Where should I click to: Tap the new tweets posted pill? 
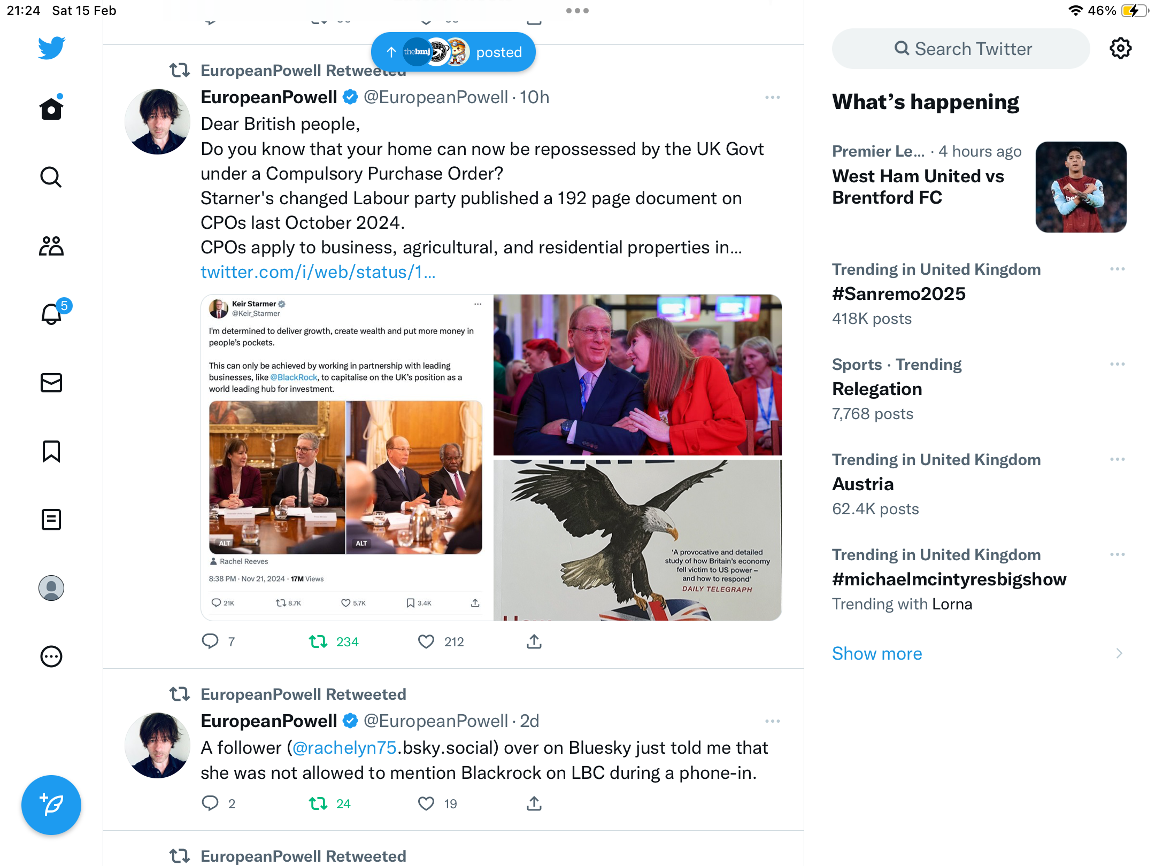453,52
